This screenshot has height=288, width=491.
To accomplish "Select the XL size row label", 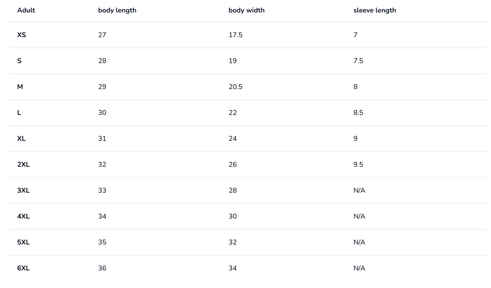I will click(21, 138).
